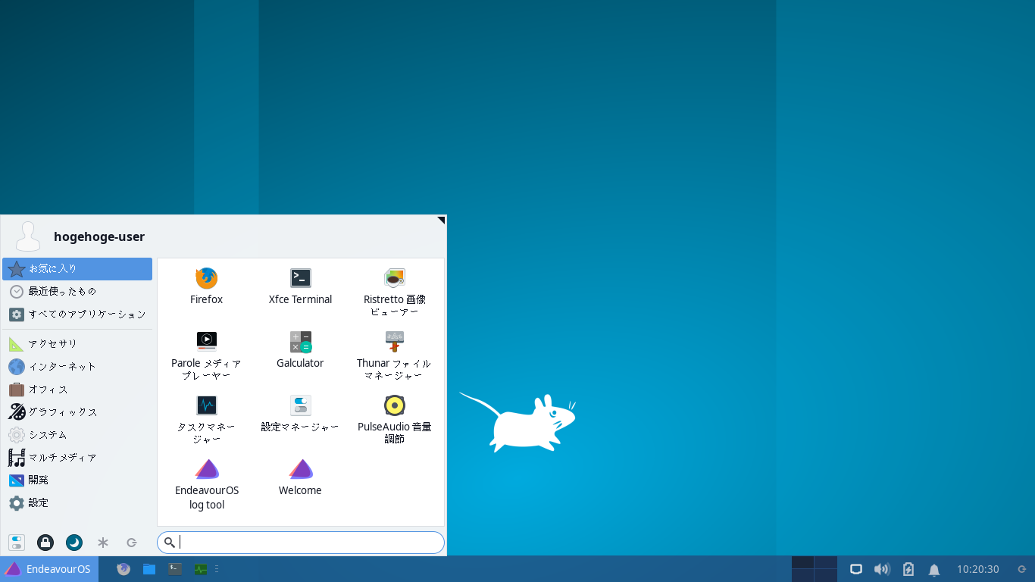Image resolution: width=1035 pixels, height=582 pixels.
Task: Click the panel clock 10:20:30
Action: point(977,569)
